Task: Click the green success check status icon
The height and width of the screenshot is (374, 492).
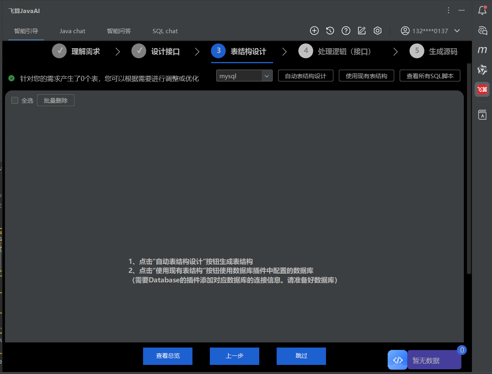Action: coord(11,78)
